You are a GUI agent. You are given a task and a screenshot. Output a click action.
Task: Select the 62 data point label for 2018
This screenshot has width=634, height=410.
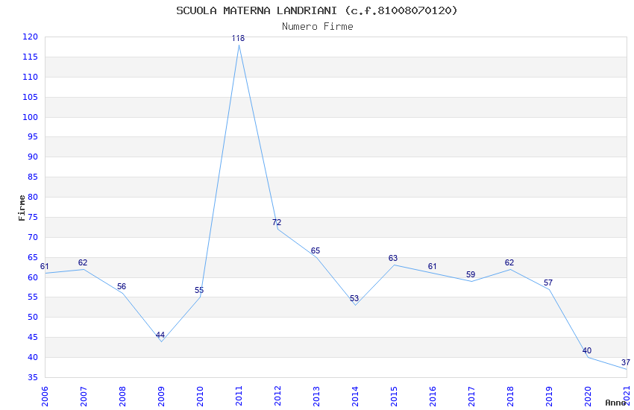(x=509, y=263)
